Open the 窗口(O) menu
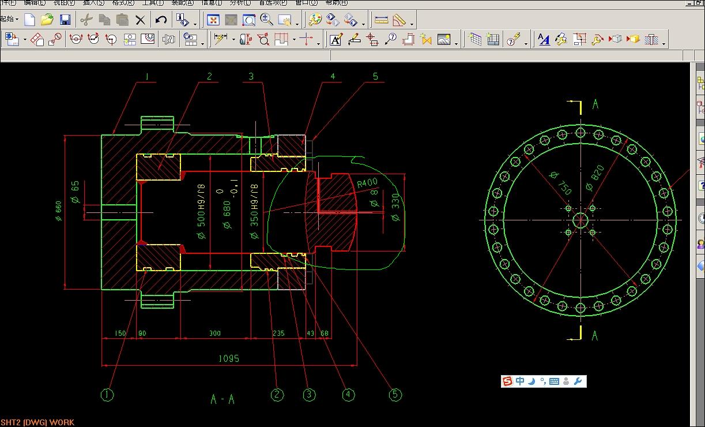Viewport: 705px width, 427px height. (x=306, y=3)
